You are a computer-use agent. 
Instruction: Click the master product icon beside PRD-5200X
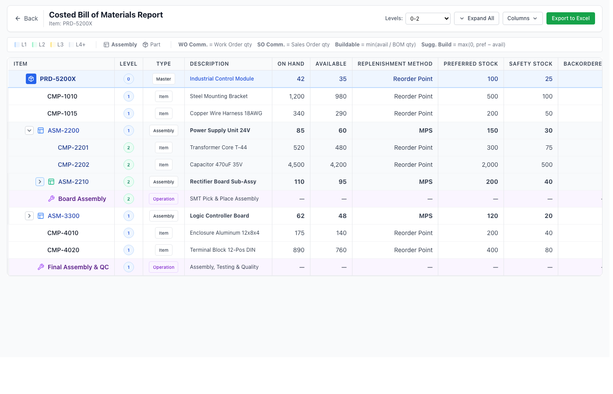[31, 79]
